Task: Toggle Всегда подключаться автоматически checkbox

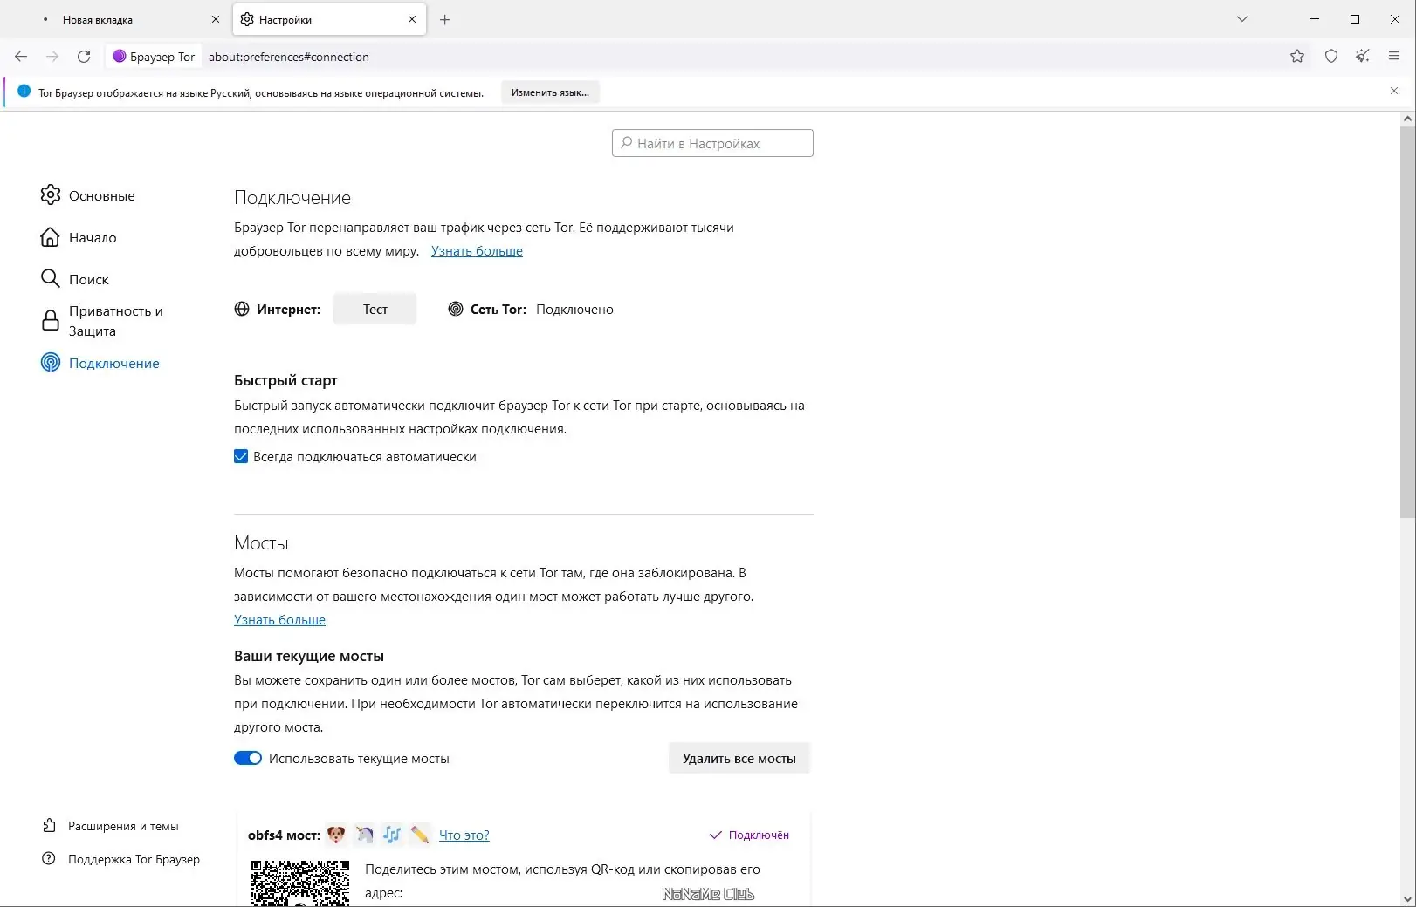Action: [241, 456]
